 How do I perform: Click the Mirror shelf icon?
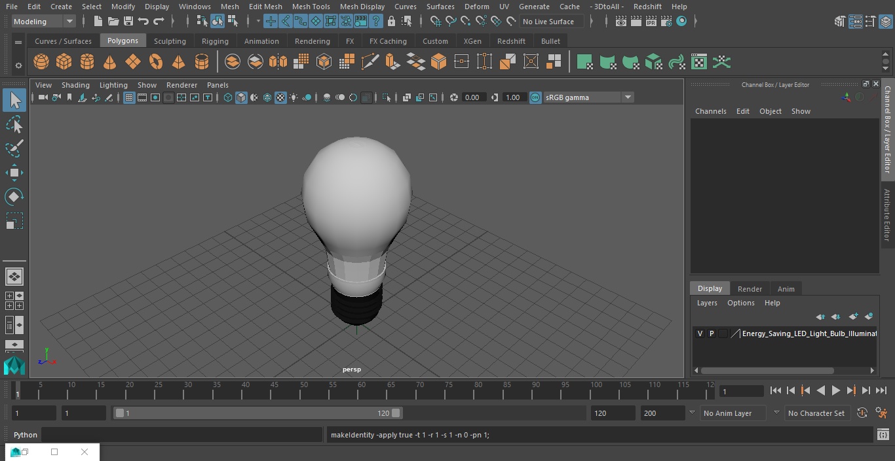pyautogui.click(x=278, y=62)
